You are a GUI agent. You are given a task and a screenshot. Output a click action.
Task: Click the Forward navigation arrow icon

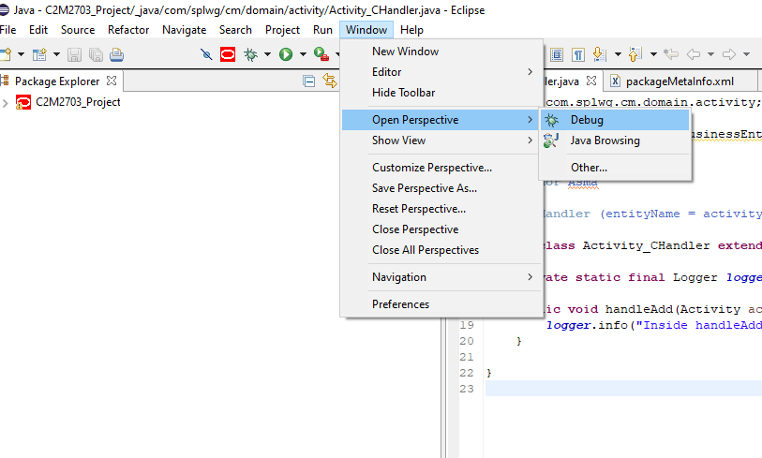[x=729, y=54]
